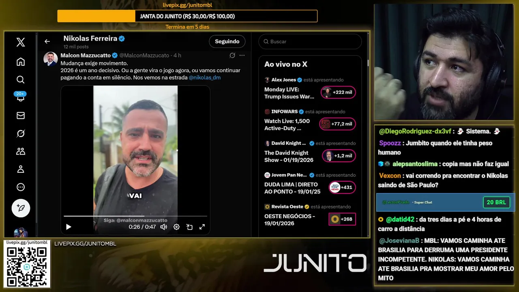Seek on the video progress bar
The image size is (519, 292).
pos(135,216)
